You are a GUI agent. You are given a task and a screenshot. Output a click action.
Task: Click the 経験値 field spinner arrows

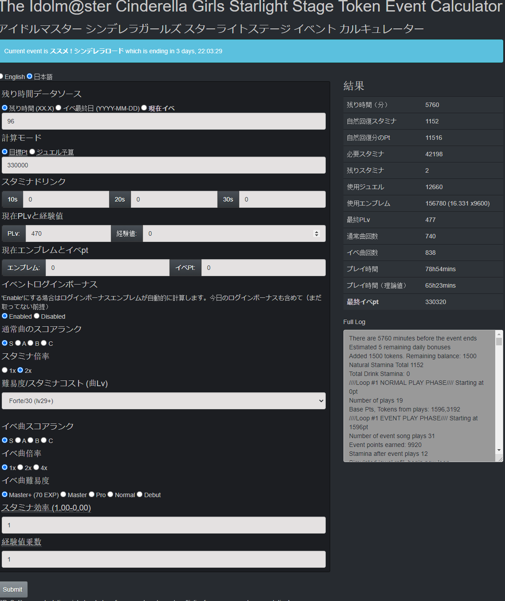coord(316,233)
